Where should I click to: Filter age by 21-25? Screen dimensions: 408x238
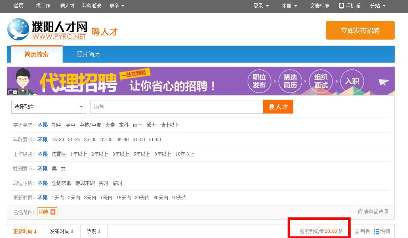point(74,139)
